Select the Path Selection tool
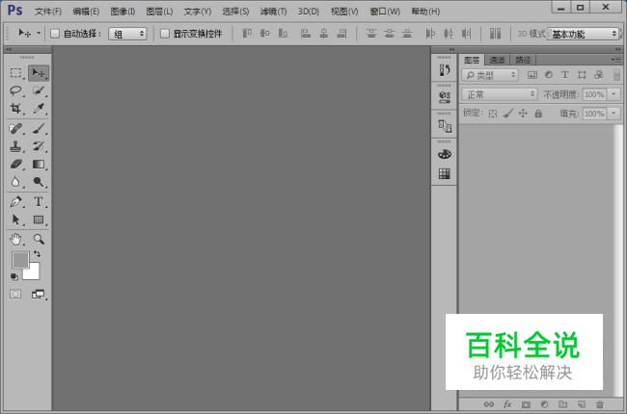This screenshot has width=627, height=414. 15,220
